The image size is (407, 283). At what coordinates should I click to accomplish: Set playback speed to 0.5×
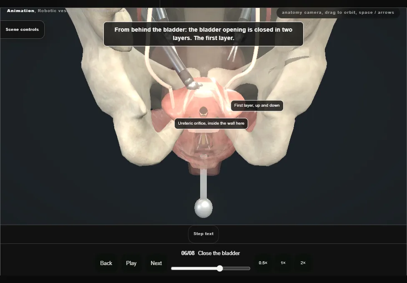(263, 263)
